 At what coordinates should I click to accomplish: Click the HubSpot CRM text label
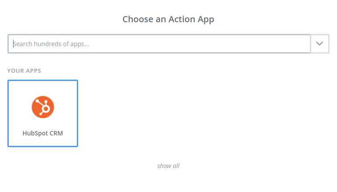point(43,133)
